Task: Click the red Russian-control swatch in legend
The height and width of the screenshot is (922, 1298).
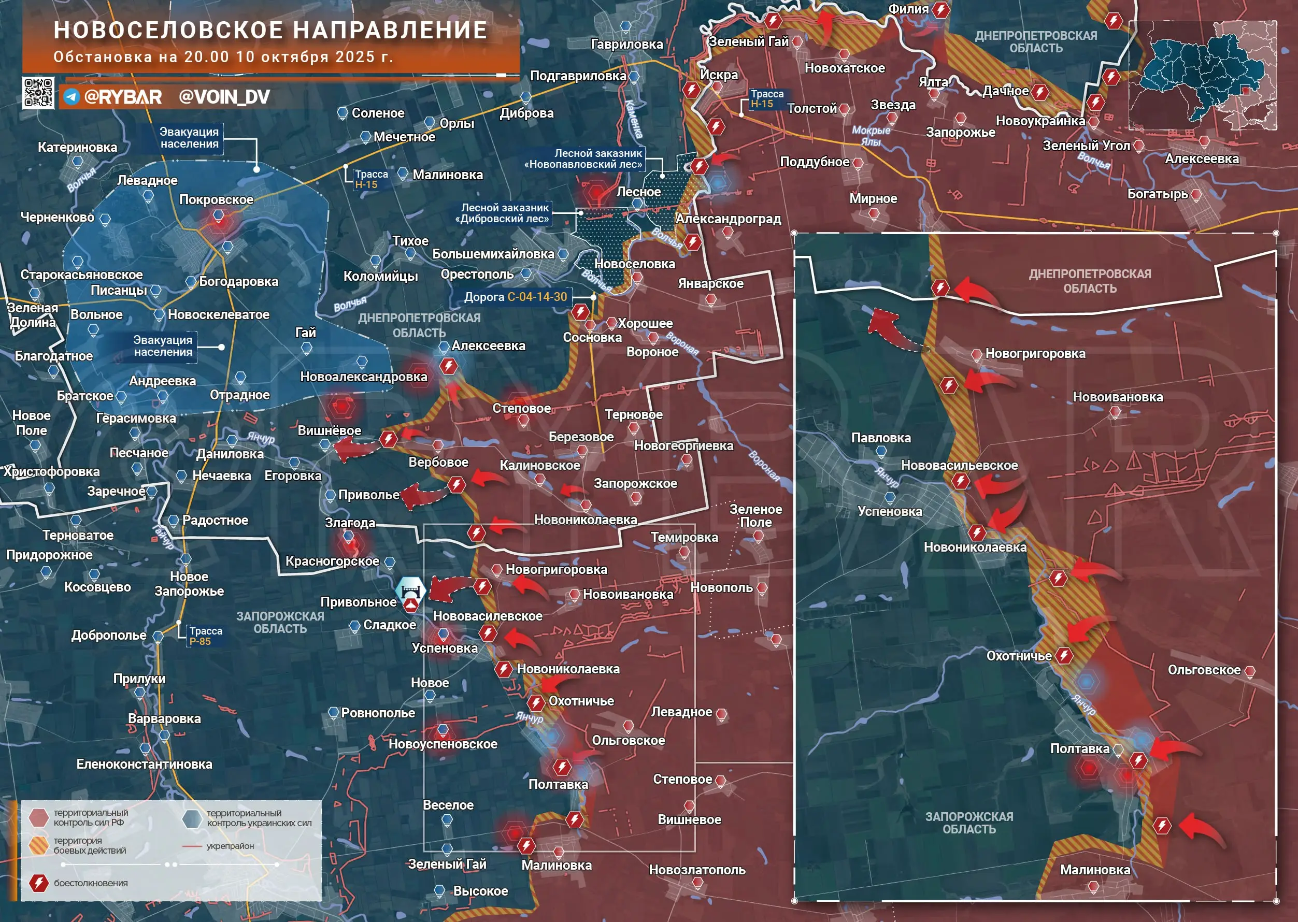Action: [38, 817]
